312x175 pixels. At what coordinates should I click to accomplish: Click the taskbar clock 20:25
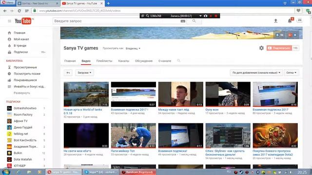pyautogui.click(x=302, y=172)
